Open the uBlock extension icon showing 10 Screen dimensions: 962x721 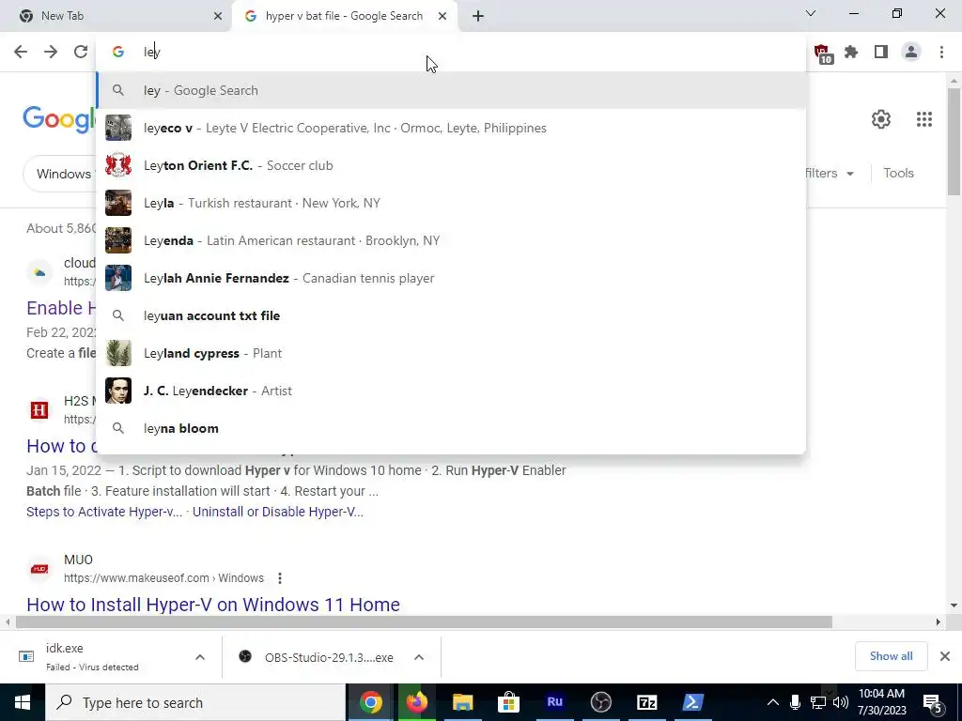[823, 54]
